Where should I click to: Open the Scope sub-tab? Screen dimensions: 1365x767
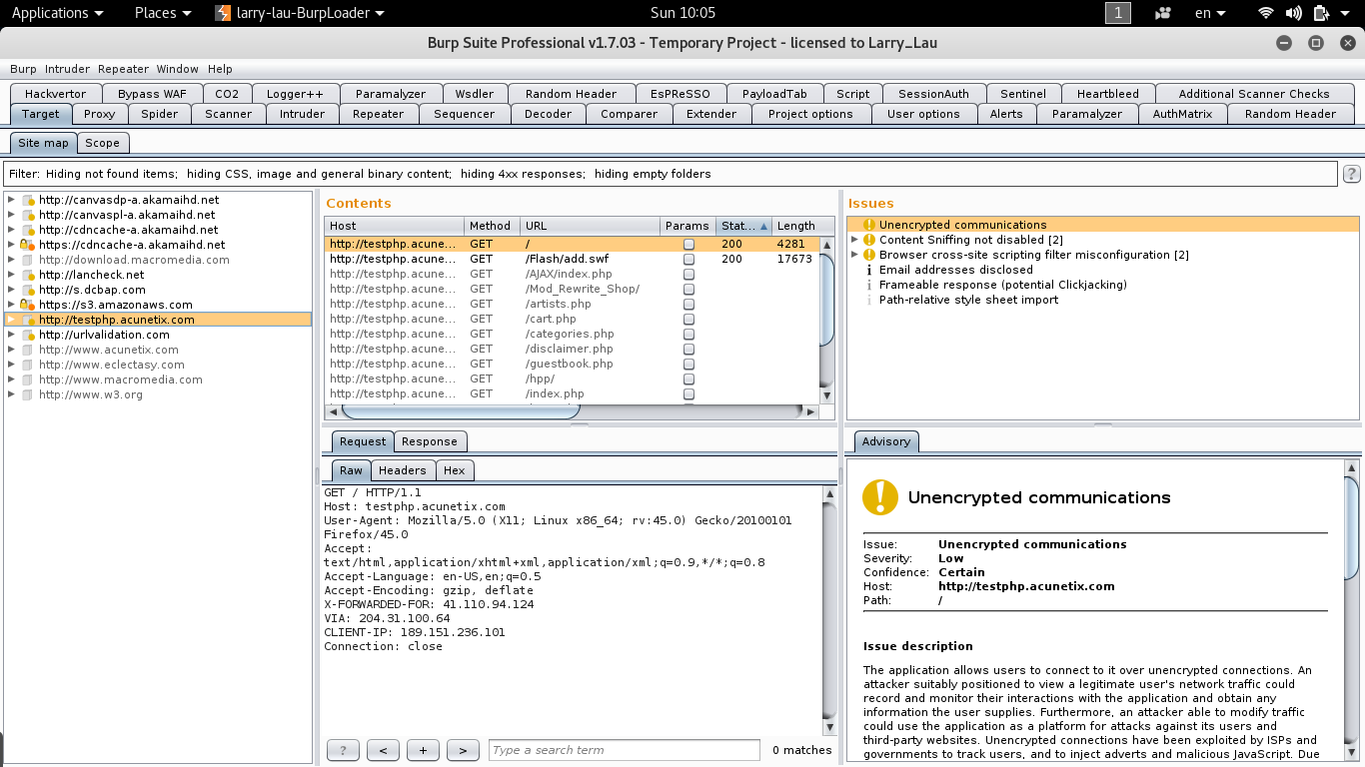(102, 143)
